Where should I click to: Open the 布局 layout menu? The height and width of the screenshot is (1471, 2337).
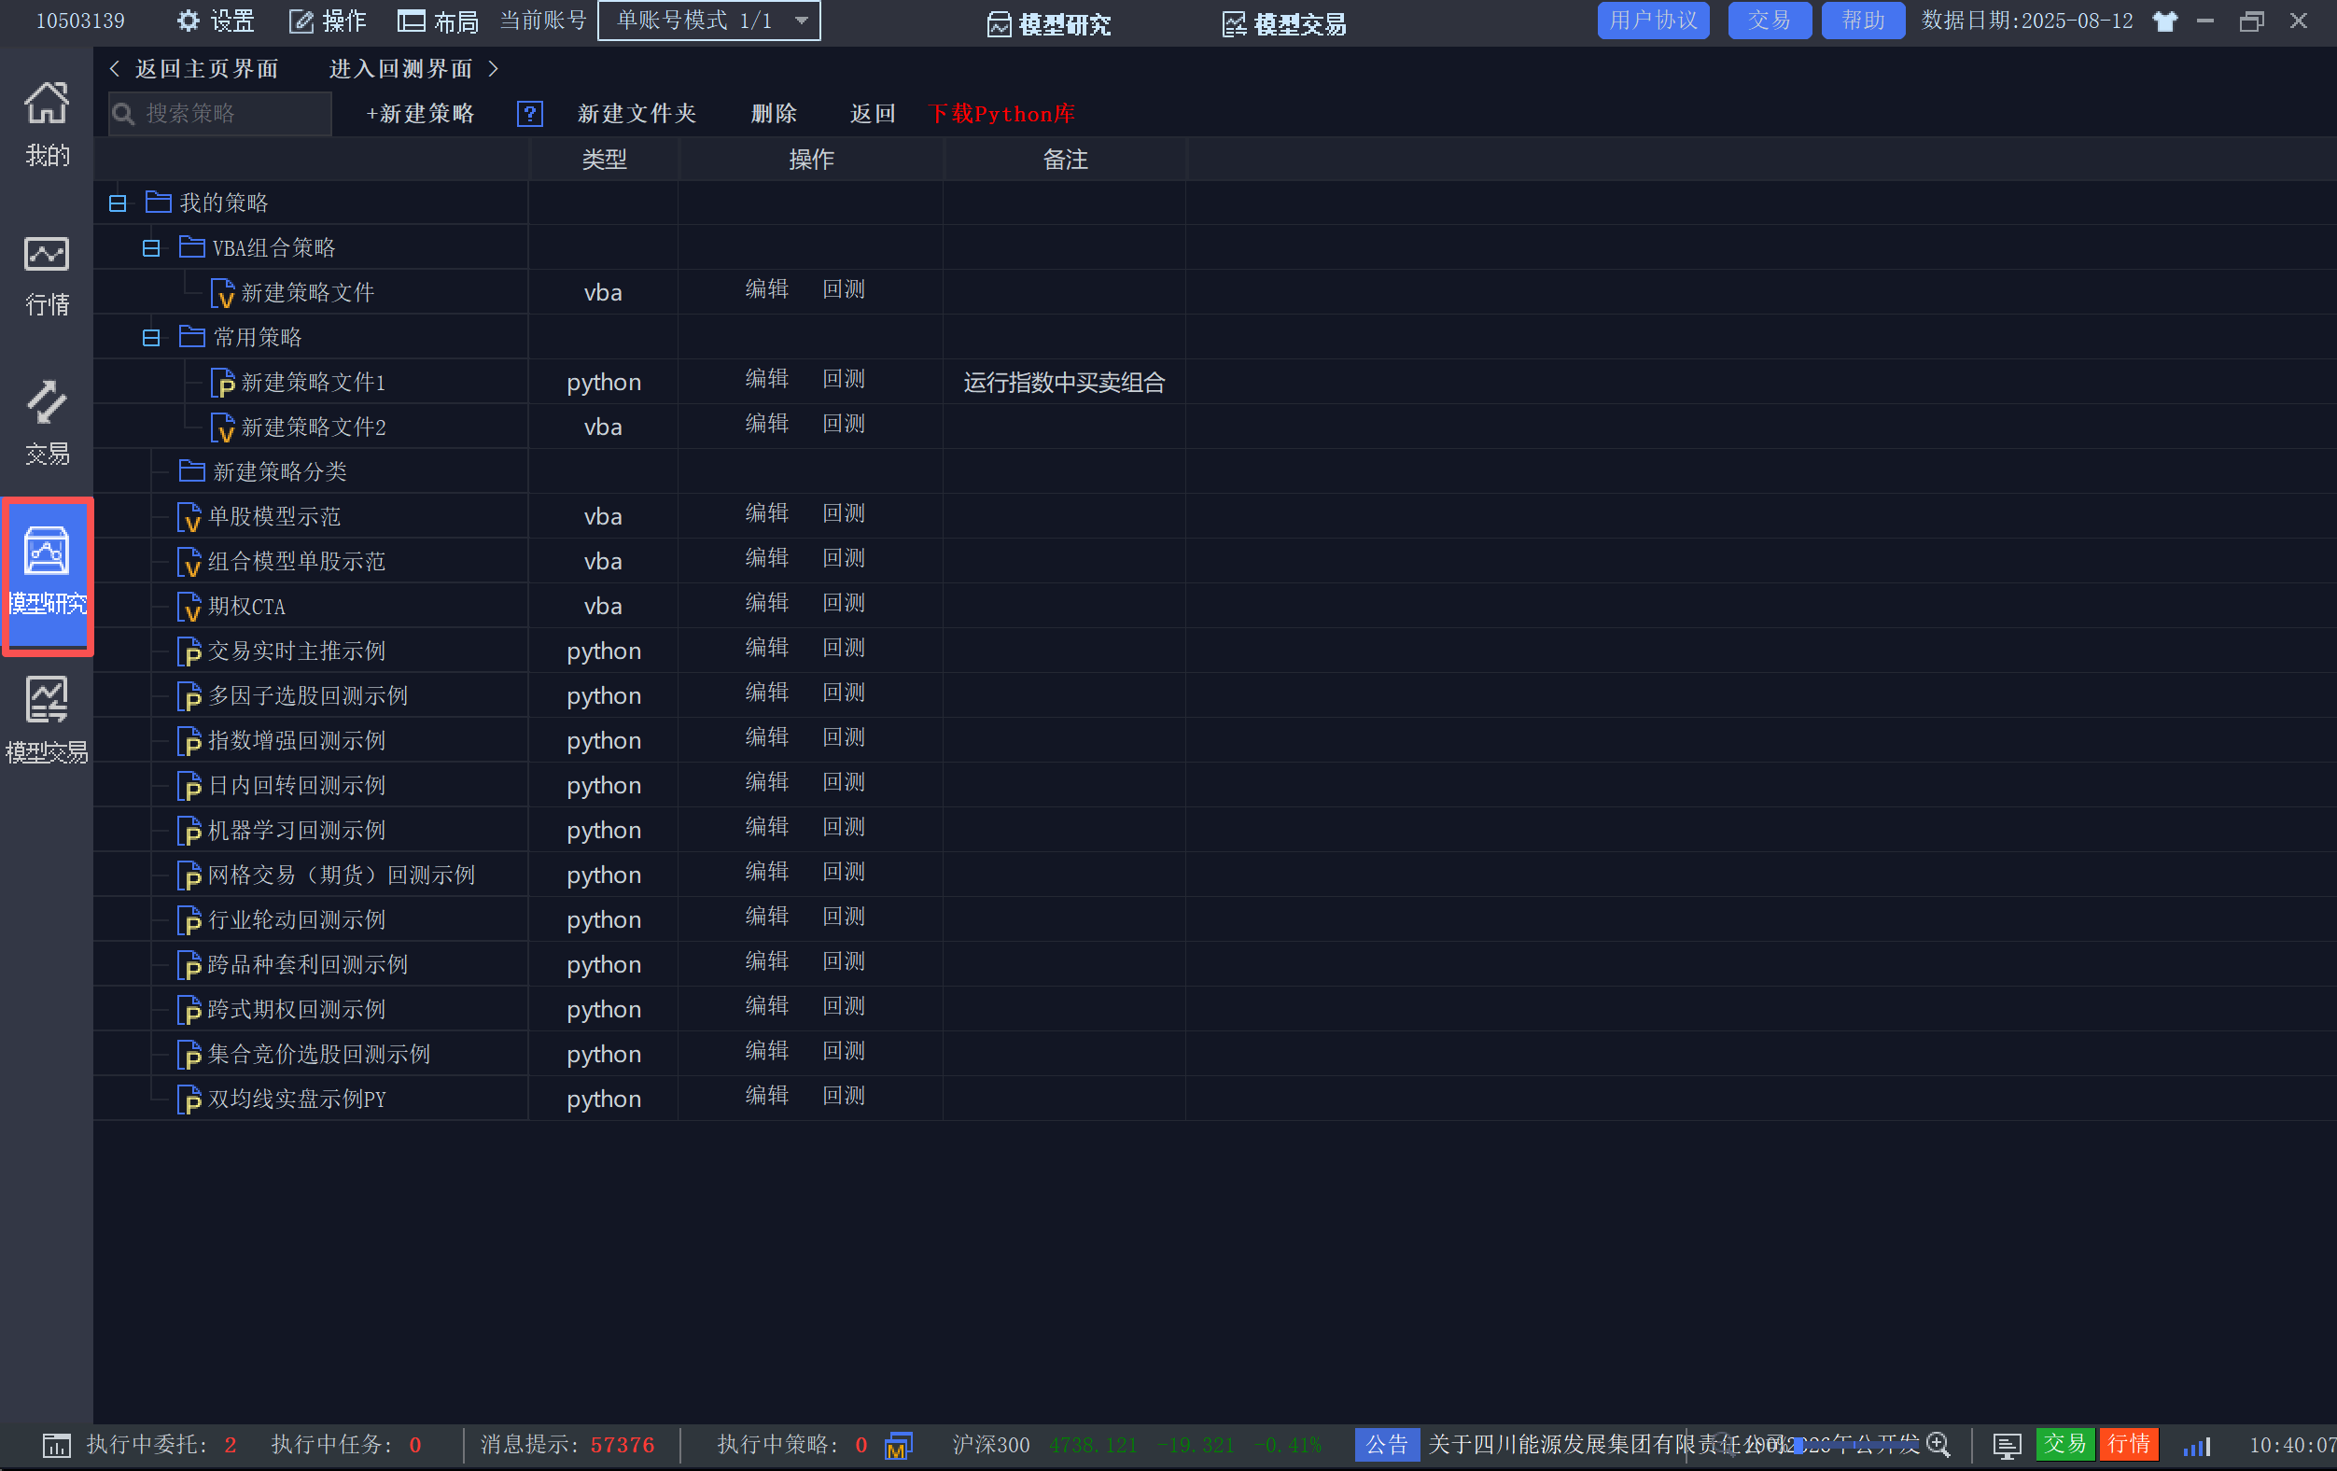(439, 21)
